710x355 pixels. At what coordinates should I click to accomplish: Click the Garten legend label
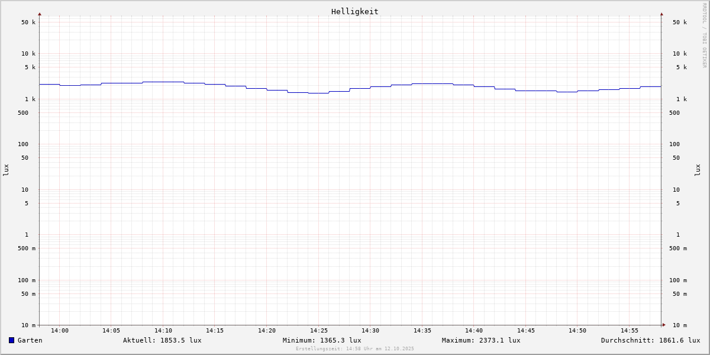pyautogui.click(x=30, y=340)
